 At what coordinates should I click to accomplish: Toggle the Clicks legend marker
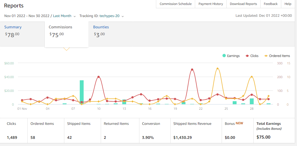point(247,56)
